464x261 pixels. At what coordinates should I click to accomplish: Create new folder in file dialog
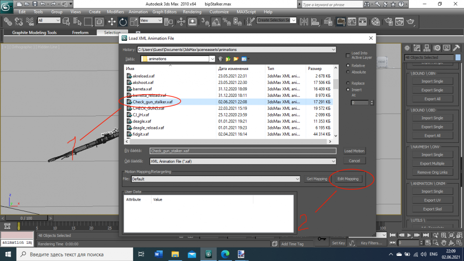[x=236, y=59]
